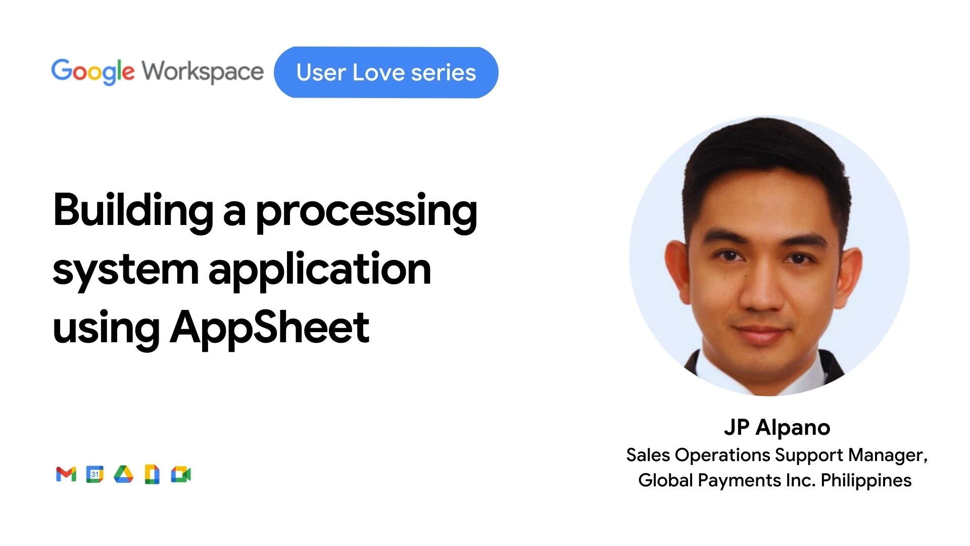The image size is (970, 546).
Task: Select the Google Drive triangle icon
Action: pyautogui.click(x=123, y=475)
